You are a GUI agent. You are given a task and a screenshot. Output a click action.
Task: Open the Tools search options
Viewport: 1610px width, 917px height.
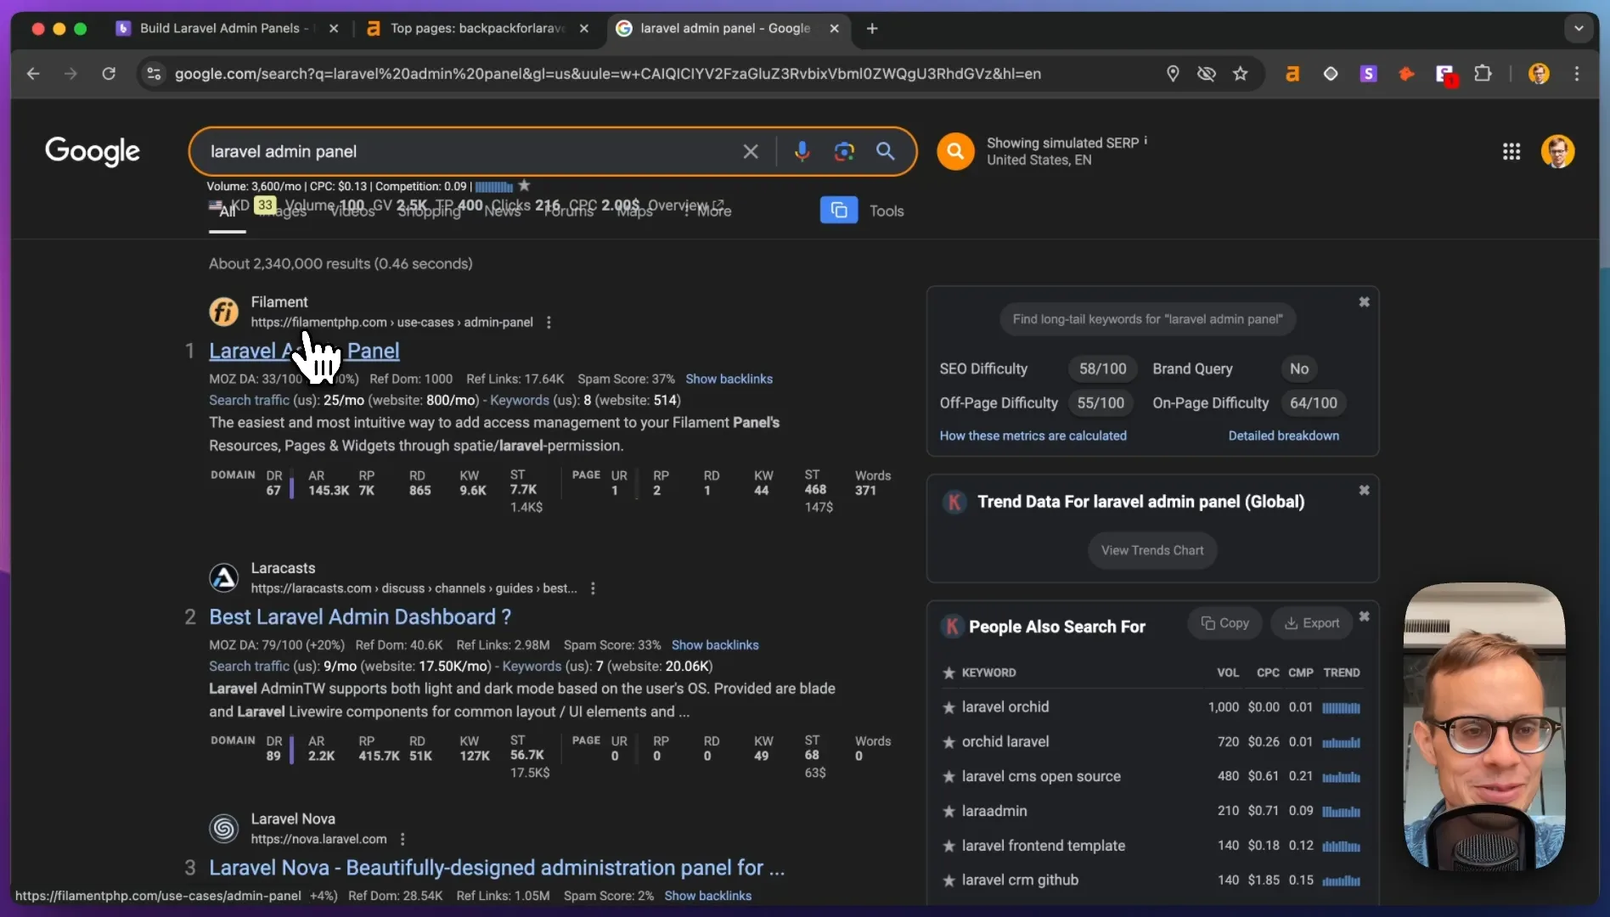(x=887, y=211)
